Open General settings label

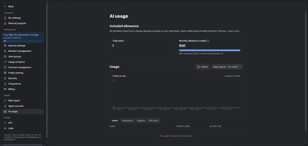click(x=17, y=46)
